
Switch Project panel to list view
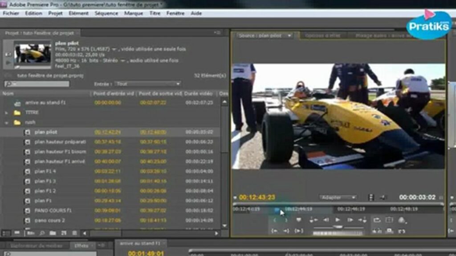[x=6, y=233]
